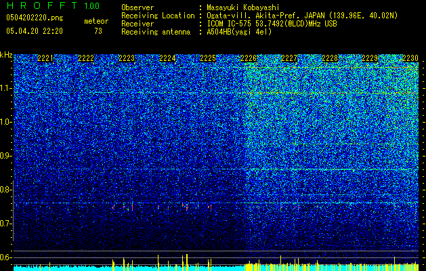Screen dimensions: 426x271
Task: Click the 0.8 frequency axis label
Action: click(5, 190)
